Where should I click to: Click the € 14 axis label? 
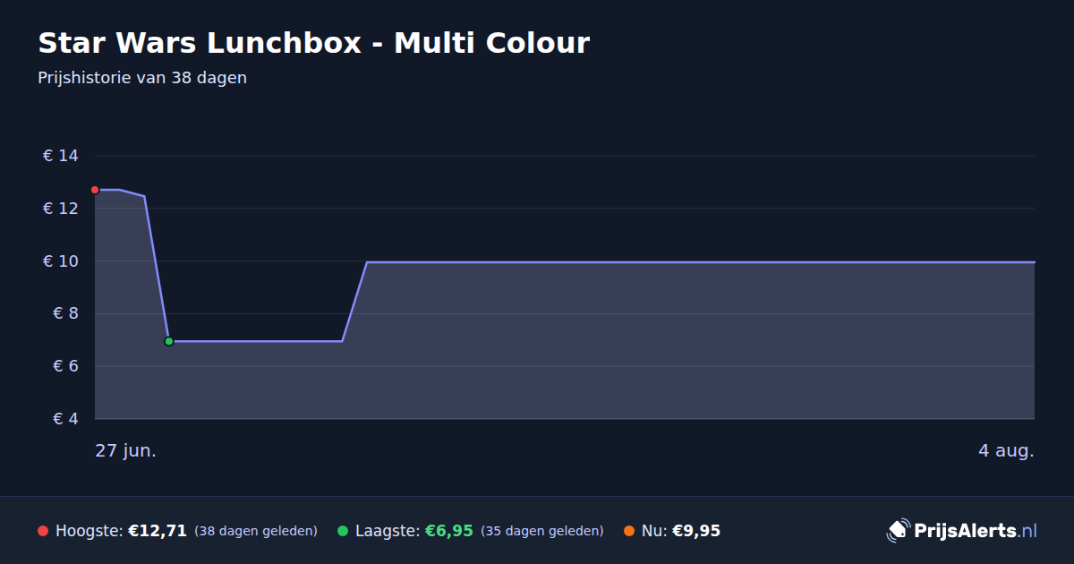(60, 156)
